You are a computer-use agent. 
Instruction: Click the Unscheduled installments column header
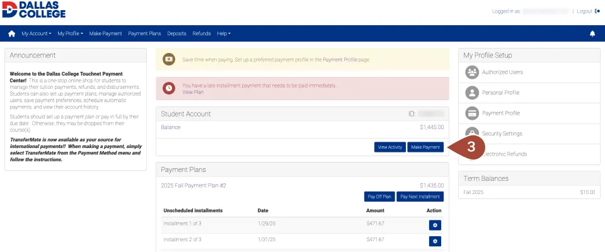(193, 210)
